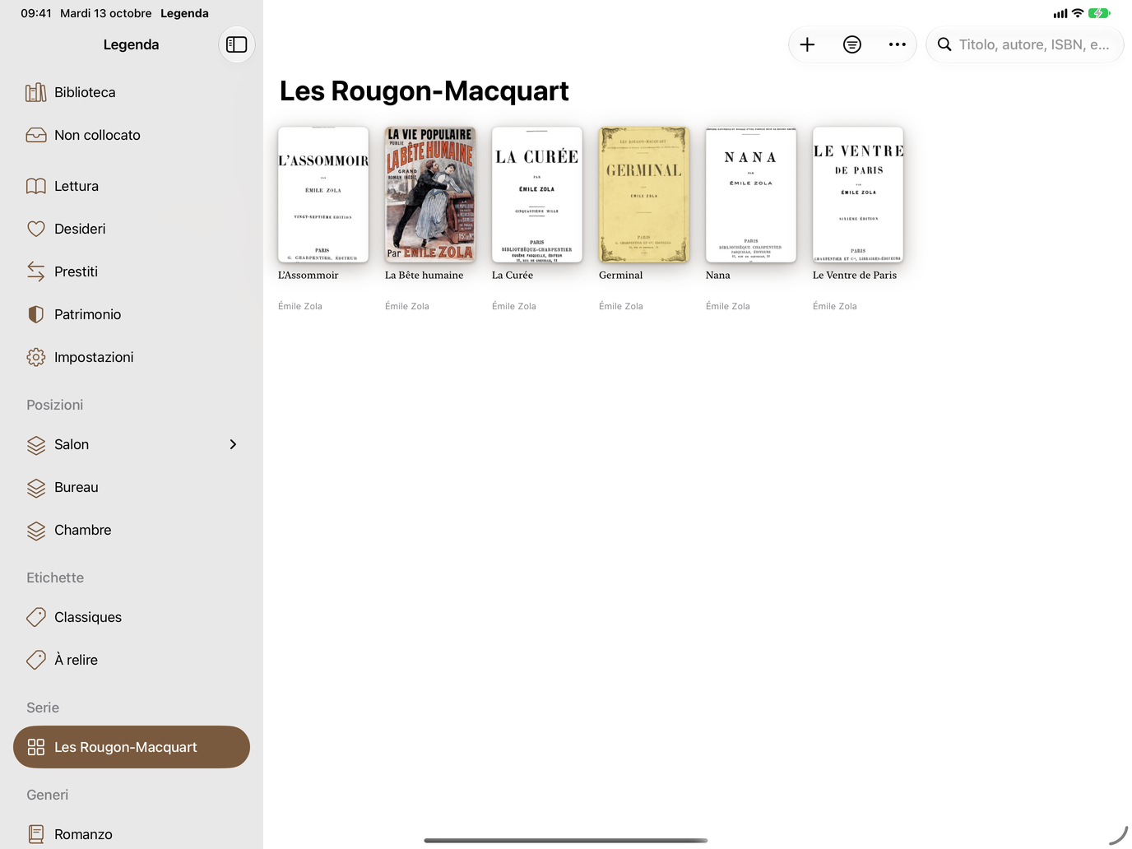Open the sort and filter options icon

pyautogui.click(x=852, y=44)
